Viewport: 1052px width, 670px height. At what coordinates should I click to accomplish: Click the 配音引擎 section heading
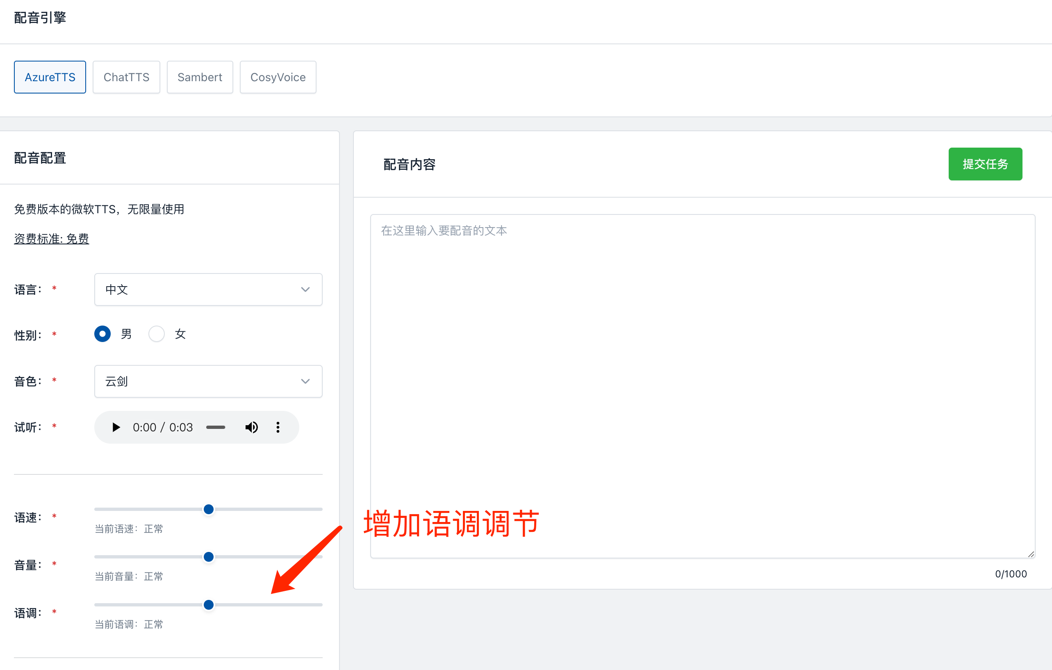(40, 18)
